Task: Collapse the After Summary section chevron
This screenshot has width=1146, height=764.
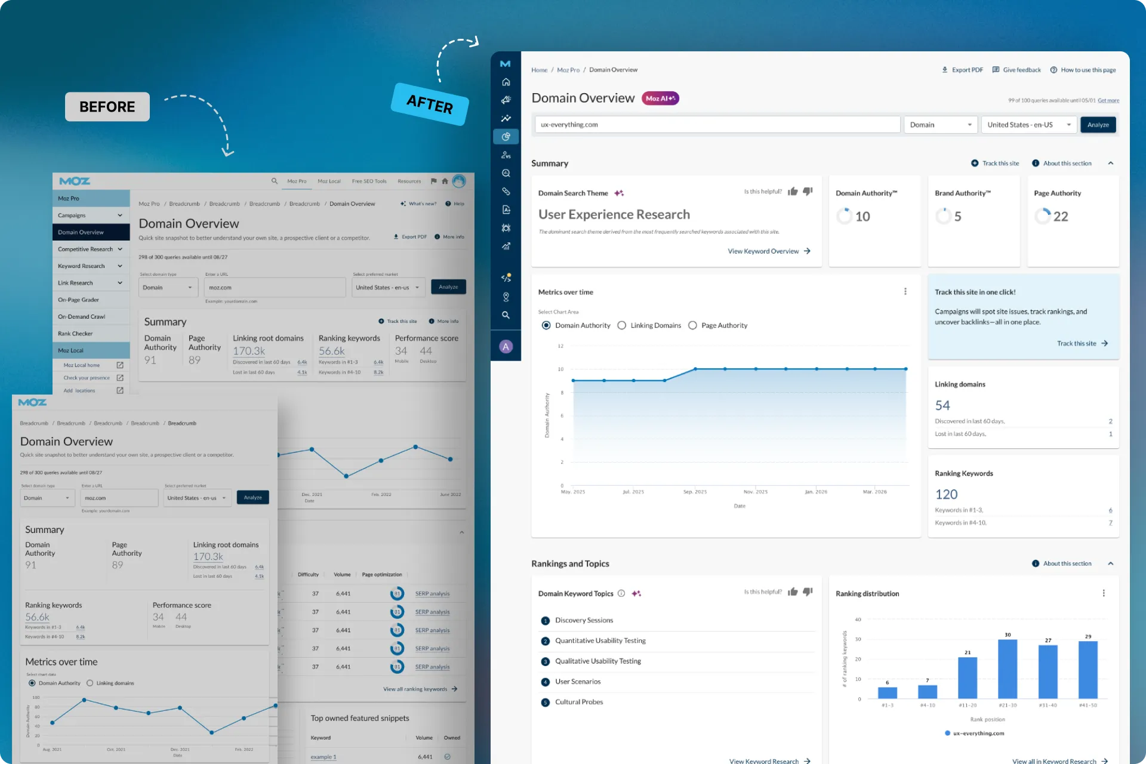Action: coord(1111,163)
